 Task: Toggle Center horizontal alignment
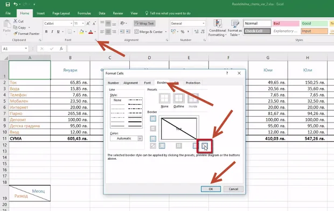pos(108,32)
